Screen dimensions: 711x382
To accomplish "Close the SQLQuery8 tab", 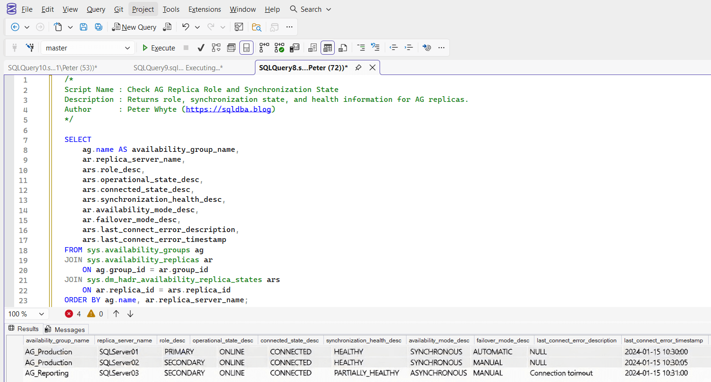I will (372, 67).
